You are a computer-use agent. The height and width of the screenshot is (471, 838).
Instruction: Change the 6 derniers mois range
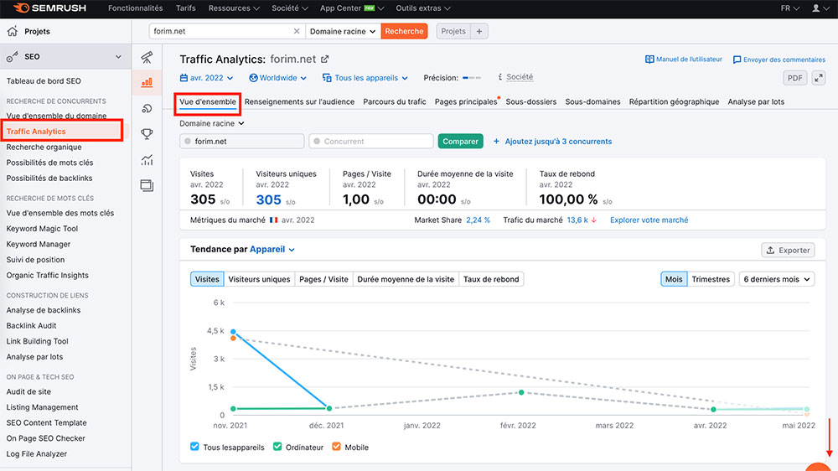pos(777,279)
